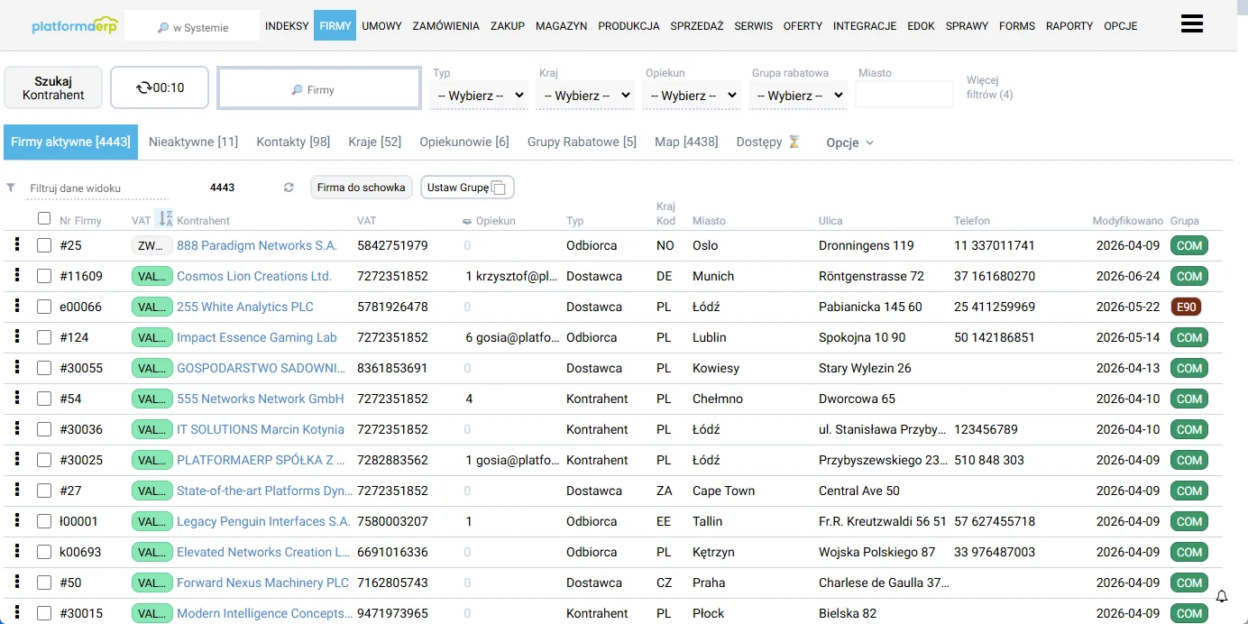
Task: Open the row menu dots for e00066
Action: [17, 306]
